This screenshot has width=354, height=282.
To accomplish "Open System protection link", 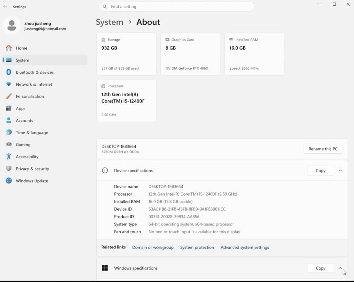I will [197, 247].
